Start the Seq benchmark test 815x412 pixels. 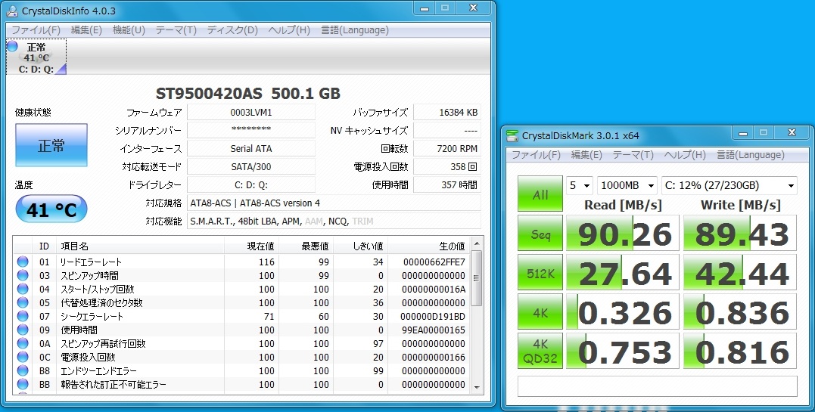pyautogui.click(x=540, y=234)
